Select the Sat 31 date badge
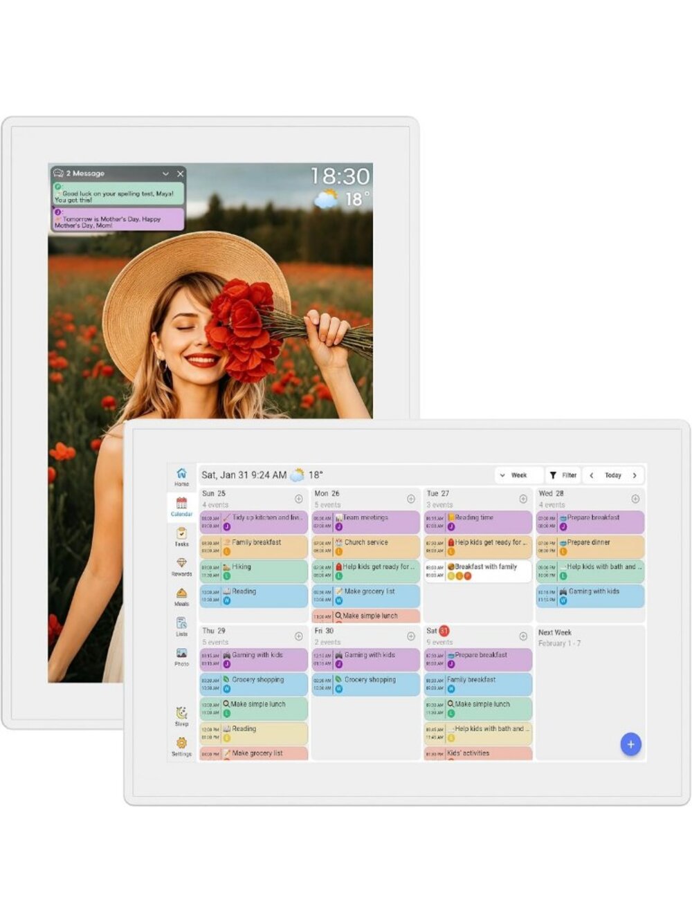Screen dimensions: 692x922 (444, 631)
